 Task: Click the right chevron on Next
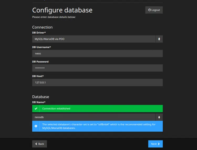pos(159,144)
